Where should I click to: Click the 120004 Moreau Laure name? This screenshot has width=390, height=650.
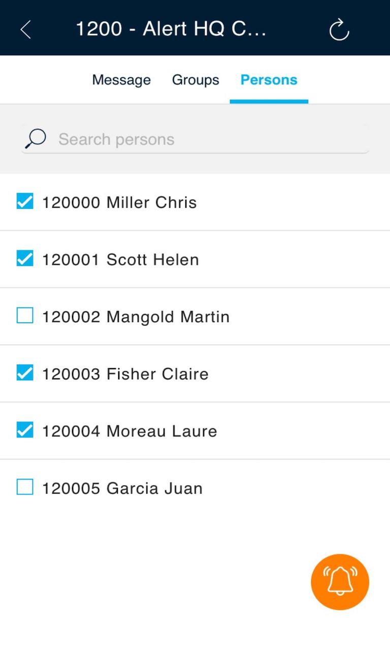tap(129, 432)
